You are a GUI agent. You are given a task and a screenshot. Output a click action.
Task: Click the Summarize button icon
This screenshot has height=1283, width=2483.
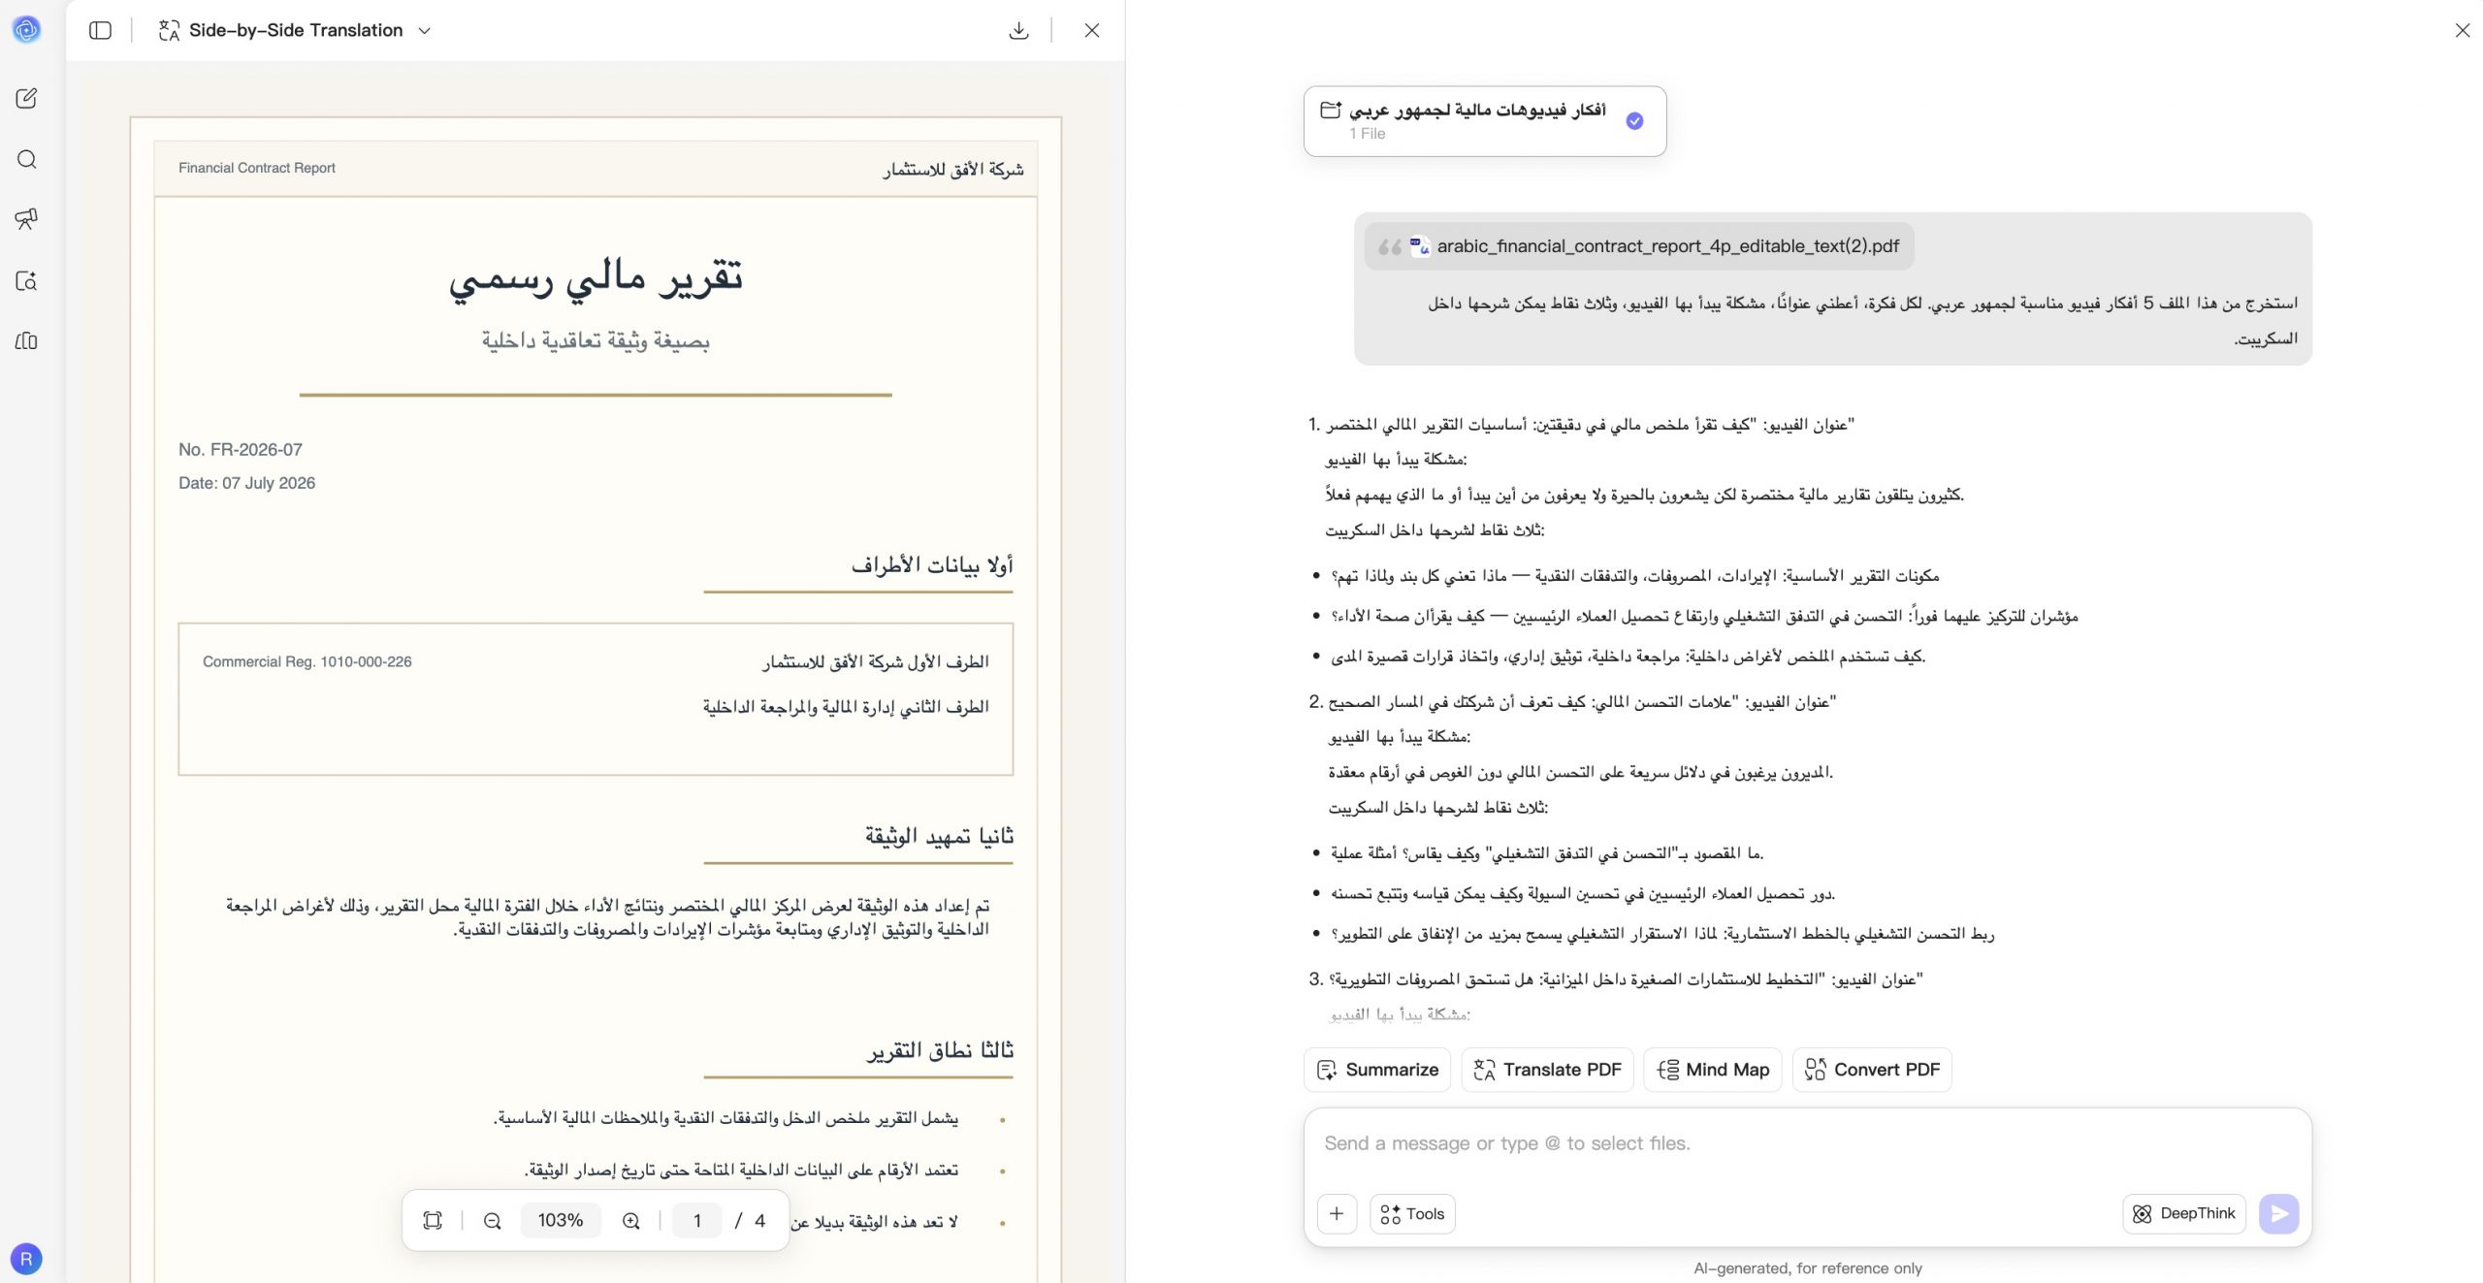click(x=1327, y=1070)
